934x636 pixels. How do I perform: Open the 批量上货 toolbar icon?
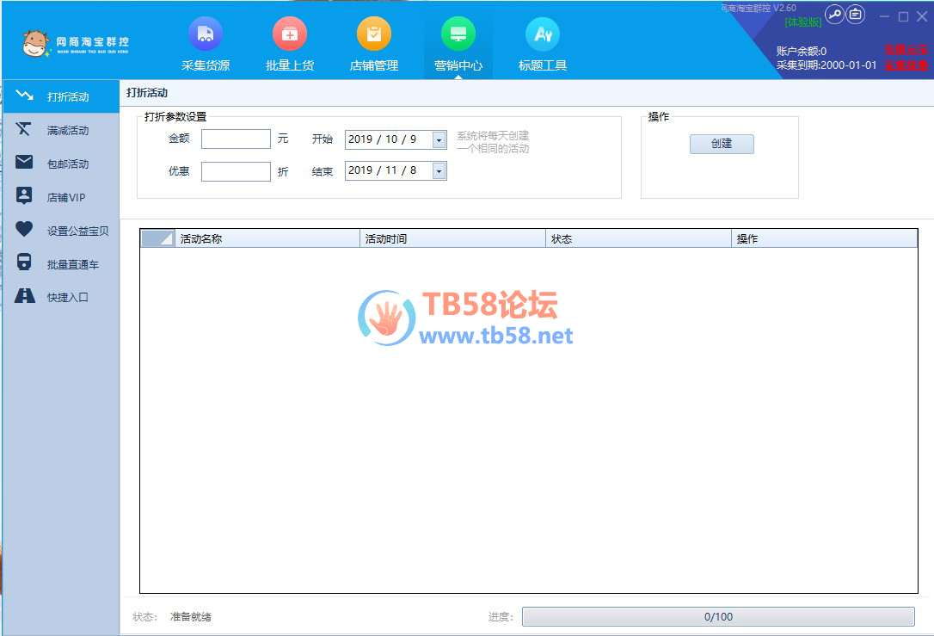coord(290,34)
